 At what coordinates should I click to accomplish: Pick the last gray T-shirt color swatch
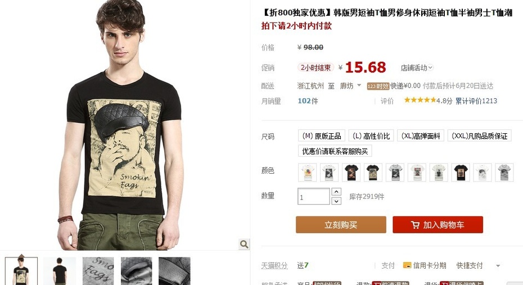[504, 173]
